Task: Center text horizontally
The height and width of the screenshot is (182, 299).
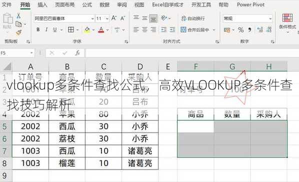Action: point(144,30)
